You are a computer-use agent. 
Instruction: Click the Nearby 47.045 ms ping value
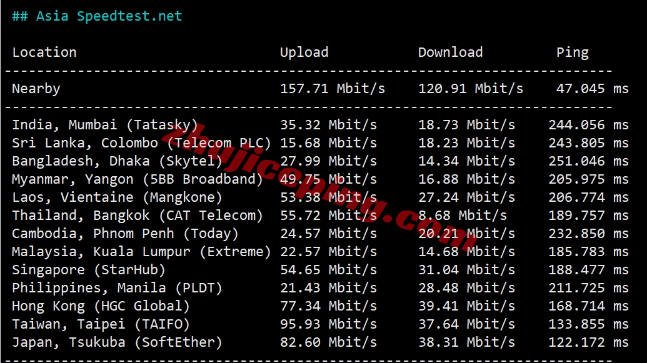coord(592,89)
